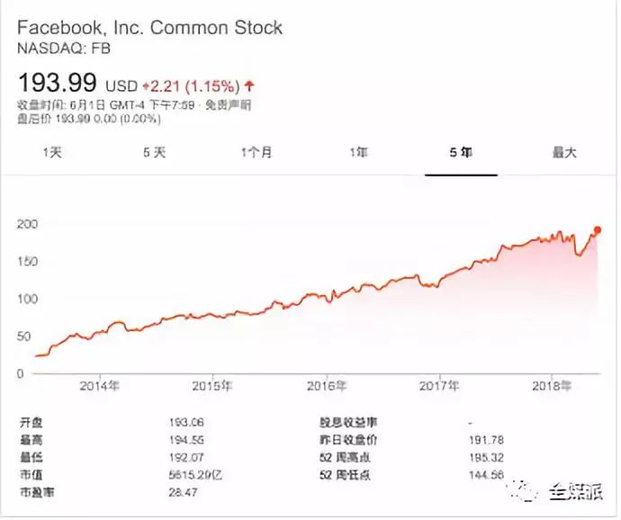Click the Facebook, Inc. Common Stock title

point(150,28)
